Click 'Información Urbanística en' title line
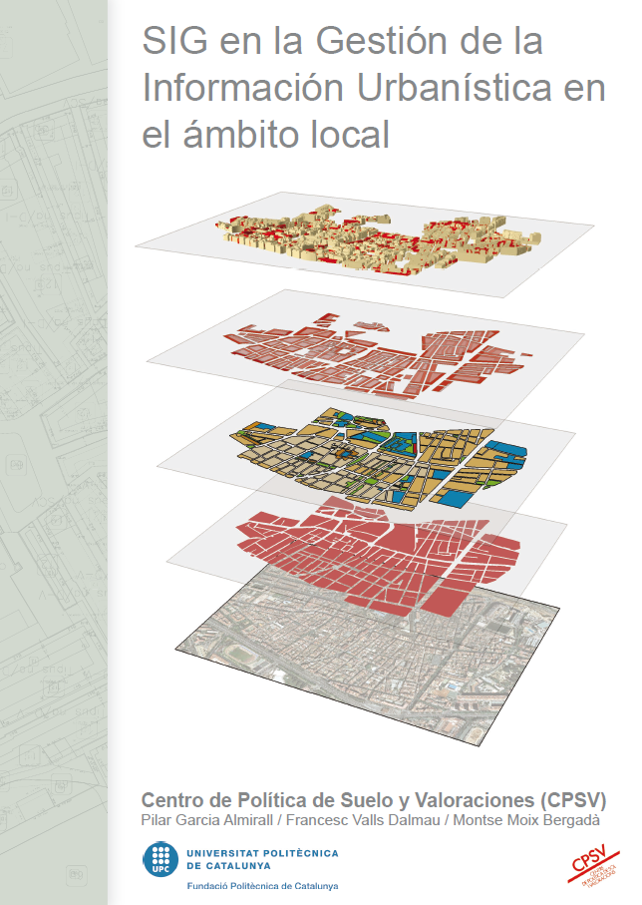The height and width of the screenshot is (905, 642). pyautogui.click(x=374, y=88)
